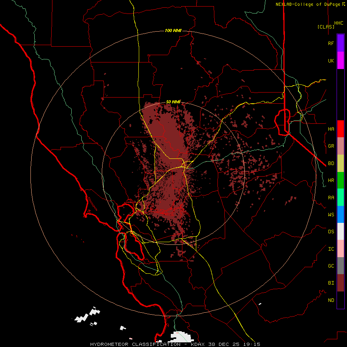Click the [CLAS] units label

326,27
